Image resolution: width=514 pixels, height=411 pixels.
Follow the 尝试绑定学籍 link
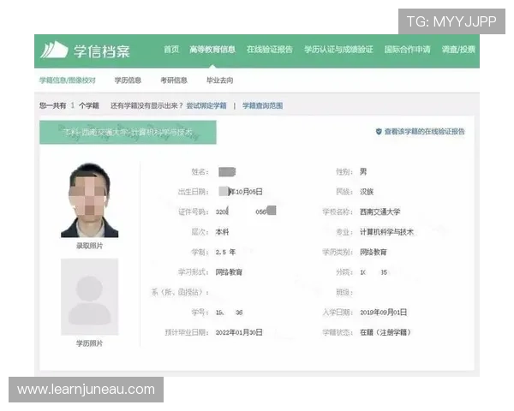pos(206,105)
